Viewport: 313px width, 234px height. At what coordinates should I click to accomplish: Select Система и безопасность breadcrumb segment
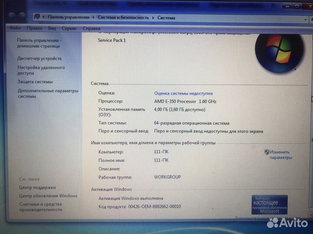(x=123, y=17)
